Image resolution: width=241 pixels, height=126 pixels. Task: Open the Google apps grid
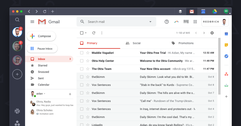pyautogui.click(x=195, y=22)
